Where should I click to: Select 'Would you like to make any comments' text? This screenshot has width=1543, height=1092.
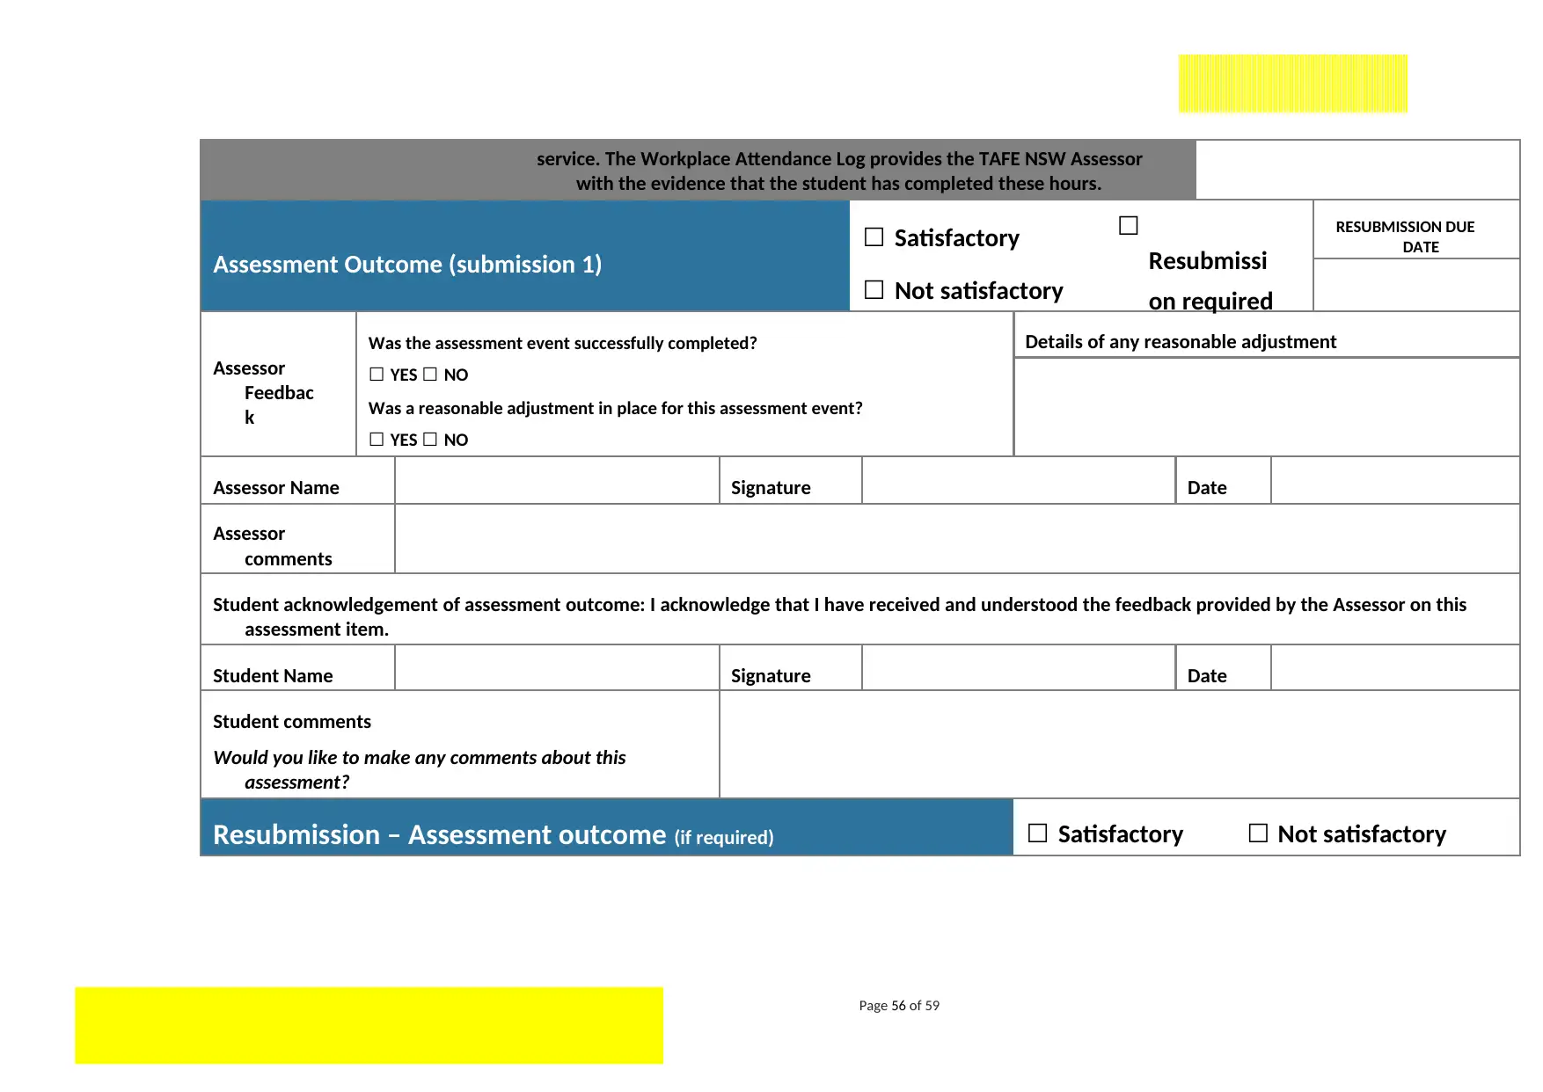tap(419, 769)
